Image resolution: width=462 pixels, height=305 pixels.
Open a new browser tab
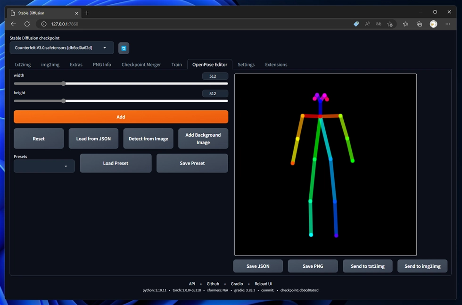coord(87,13)
